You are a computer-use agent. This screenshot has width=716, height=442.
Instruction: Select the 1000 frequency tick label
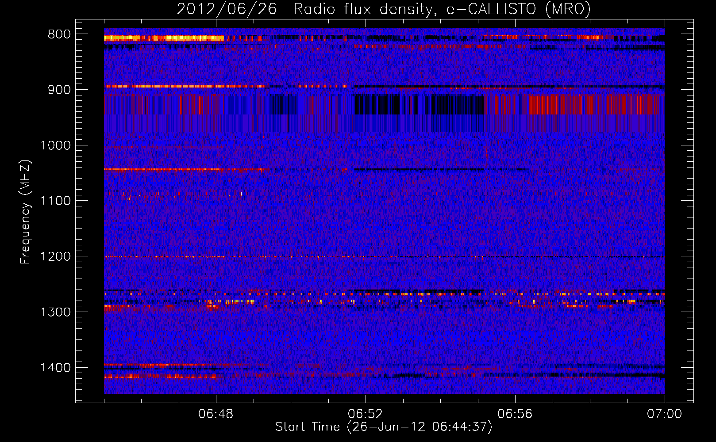click(x=56, y=145)
